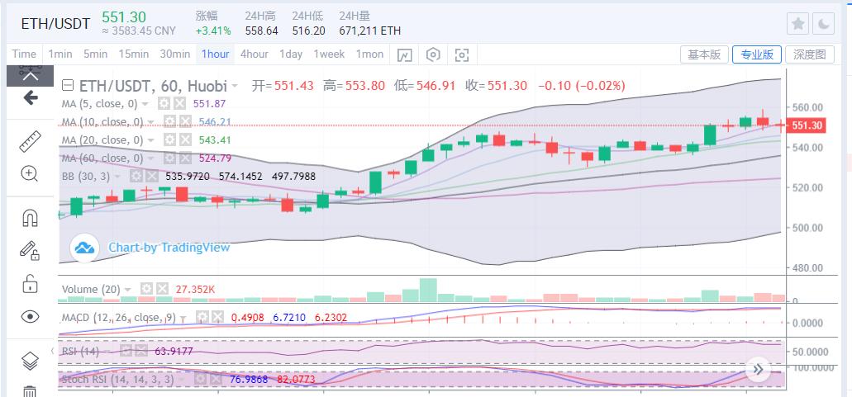Click the fullscreen capture icon

click(x=462, y=54)
